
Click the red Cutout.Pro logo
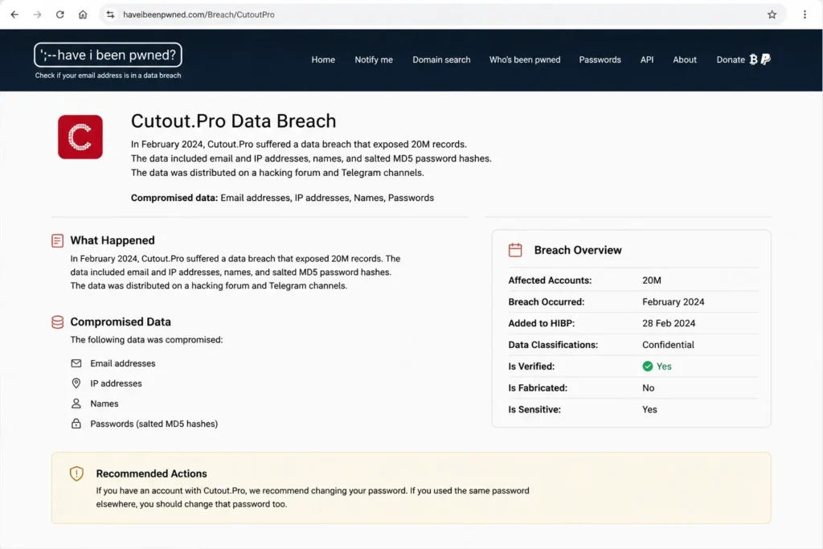click(80, 137)
